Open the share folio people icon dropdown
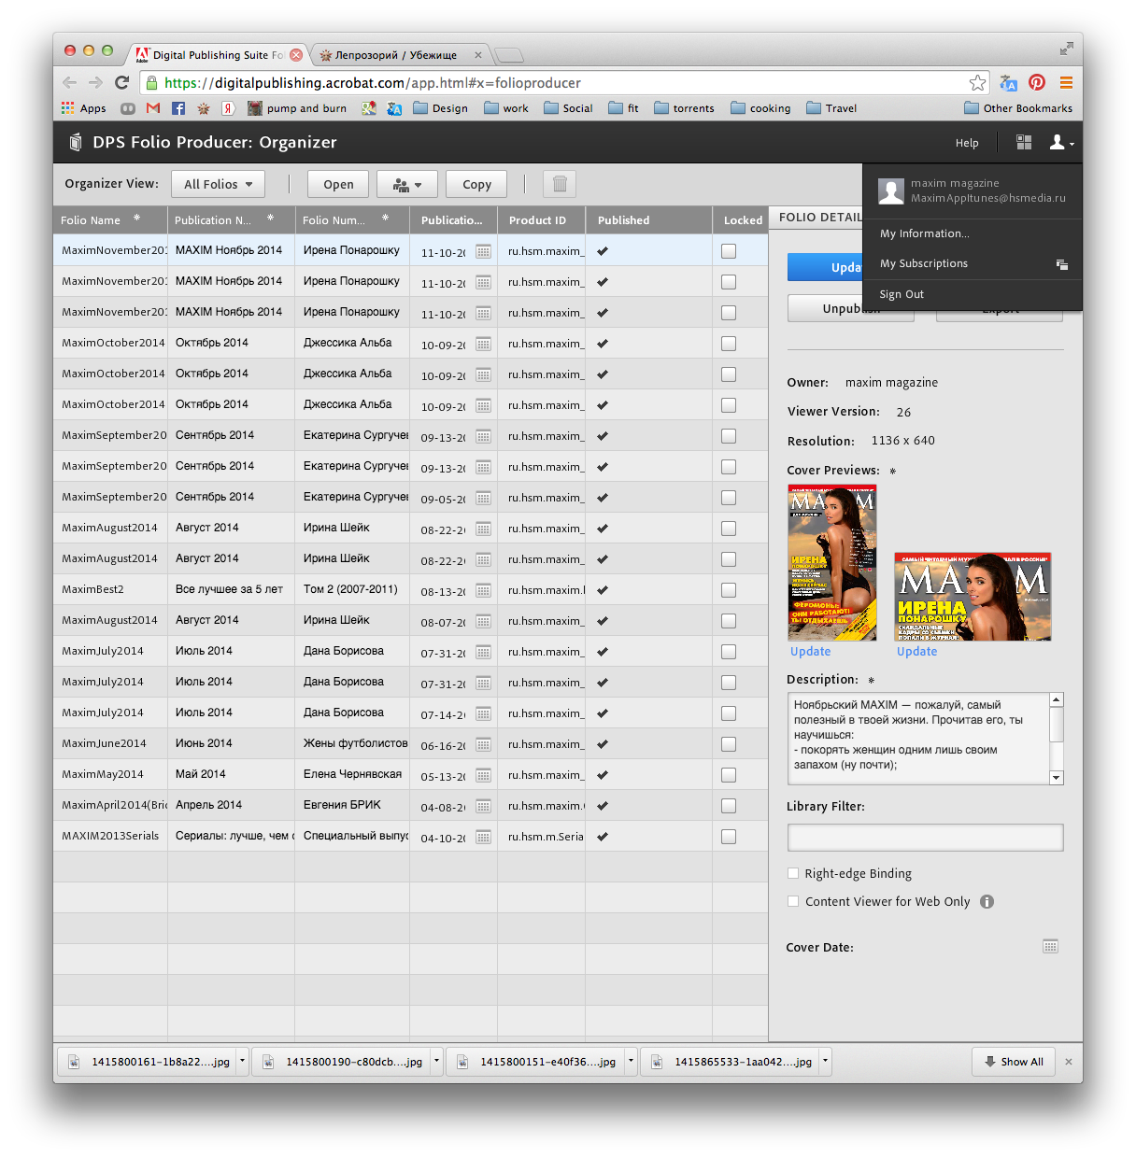 407,184
